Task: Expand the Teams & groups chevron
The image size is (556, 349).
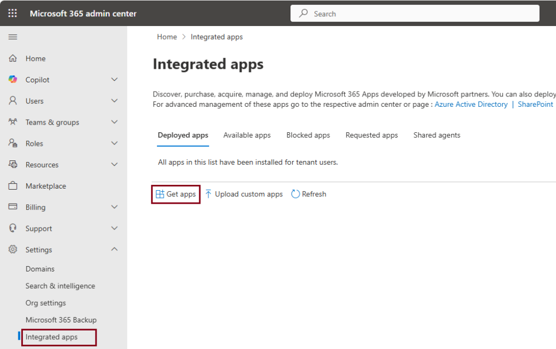Action: coord(114,122)
